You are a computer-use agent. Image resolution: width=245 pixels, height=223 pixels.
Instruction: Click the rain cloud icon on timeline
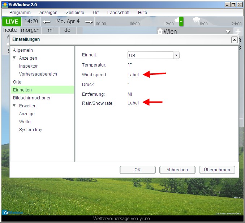(197, 20)
